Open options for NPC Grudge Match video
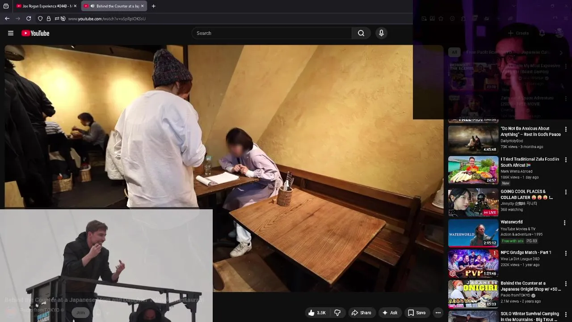Image resolution: width=572 pixels, height=322 pixels. pyautogui.click(x=566, y=253)
